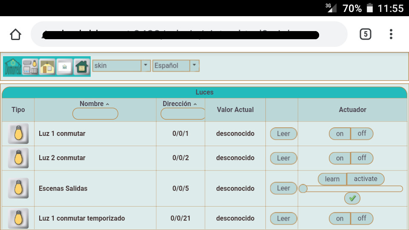Focus the Nombre filter text field
Screen dimensions: 409x230
(95, 114)
